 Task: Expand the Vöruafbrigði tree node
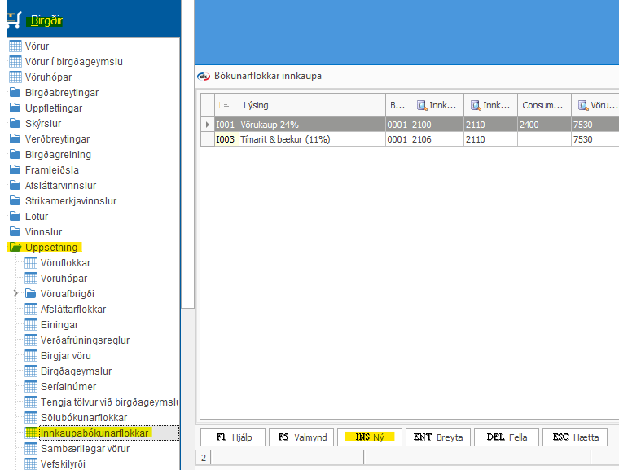tap(16, 293)
